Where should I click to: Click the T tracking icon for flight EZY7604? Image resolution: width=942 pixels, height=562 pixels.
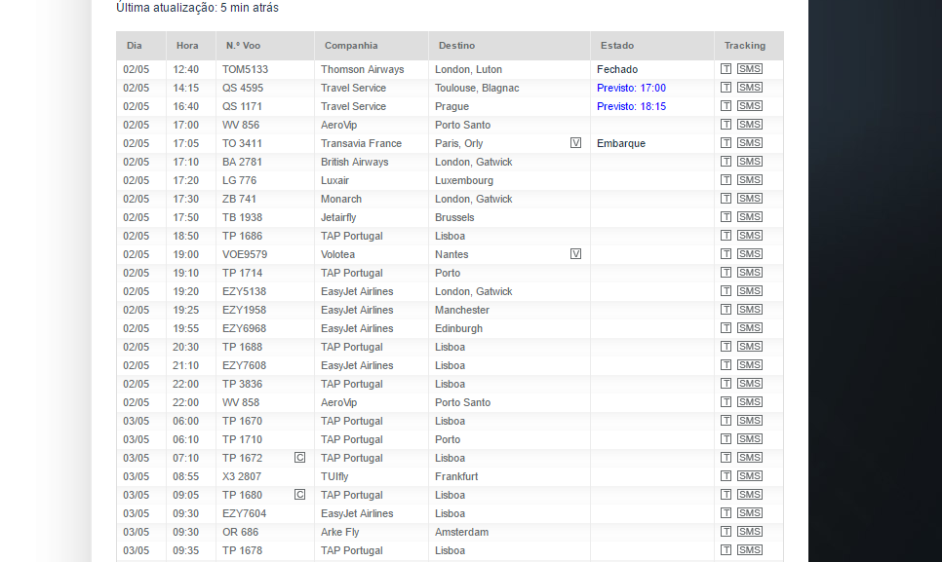pos(726,513)
